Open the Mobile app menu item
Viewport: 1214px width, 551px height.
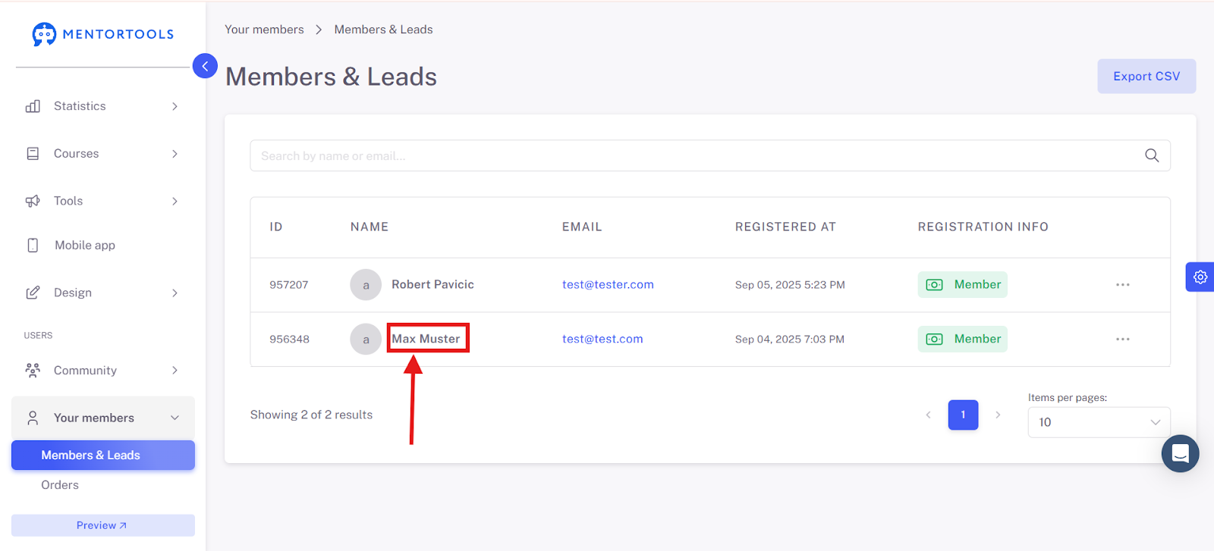pos(103,246)
